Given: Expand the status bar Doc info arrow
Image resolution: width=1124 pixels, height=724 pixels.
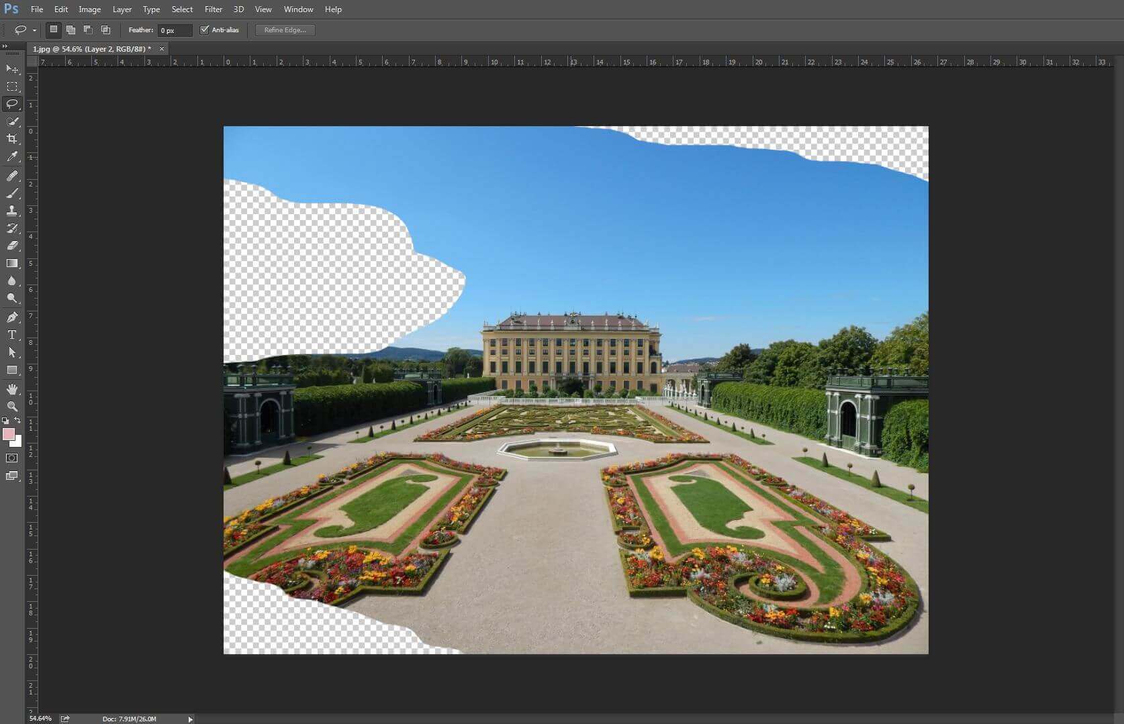Looking at the screenshot, I should 190,719.
